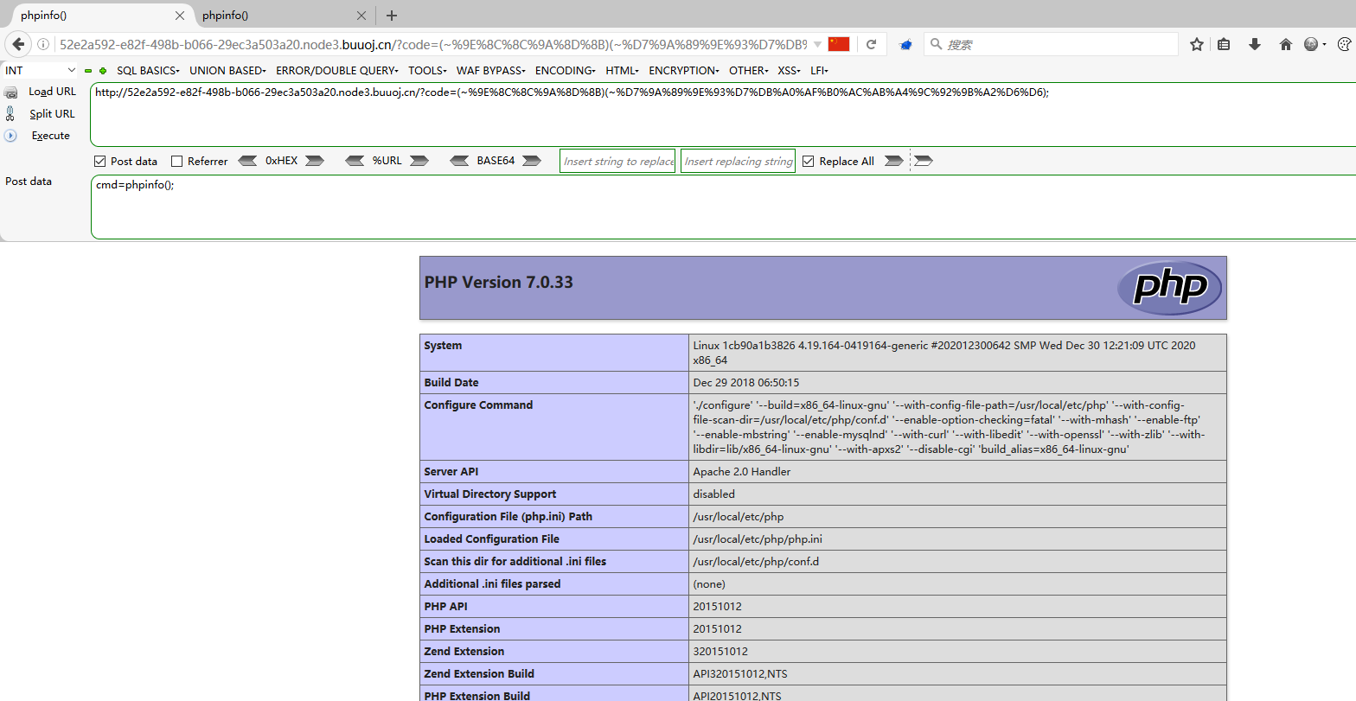Click the Execute button in HackBar
The width and height of the screenshot is (1356, 701).
(x=50, y=136)
